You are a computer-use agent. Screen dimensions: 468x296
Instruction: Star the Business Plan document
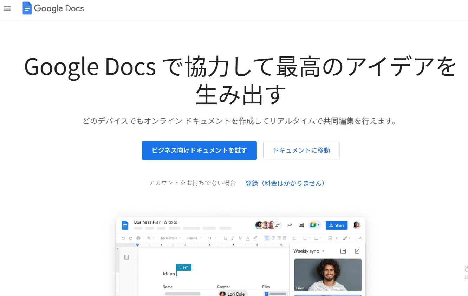pos(165,222)
